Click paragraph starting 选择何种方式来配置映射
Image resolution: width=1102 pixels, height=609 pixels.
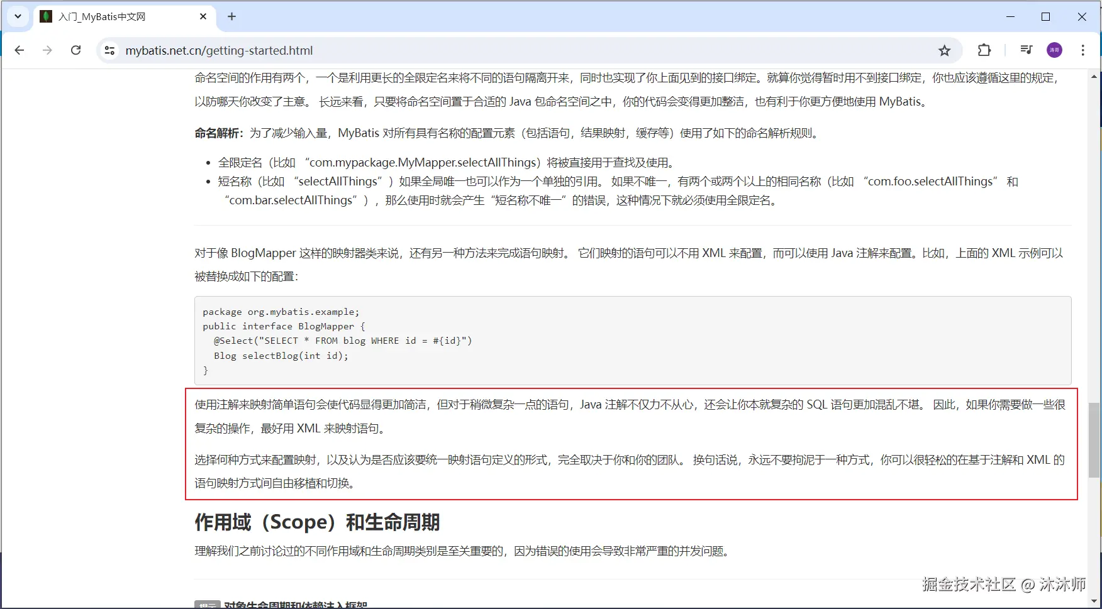[630, 471]
